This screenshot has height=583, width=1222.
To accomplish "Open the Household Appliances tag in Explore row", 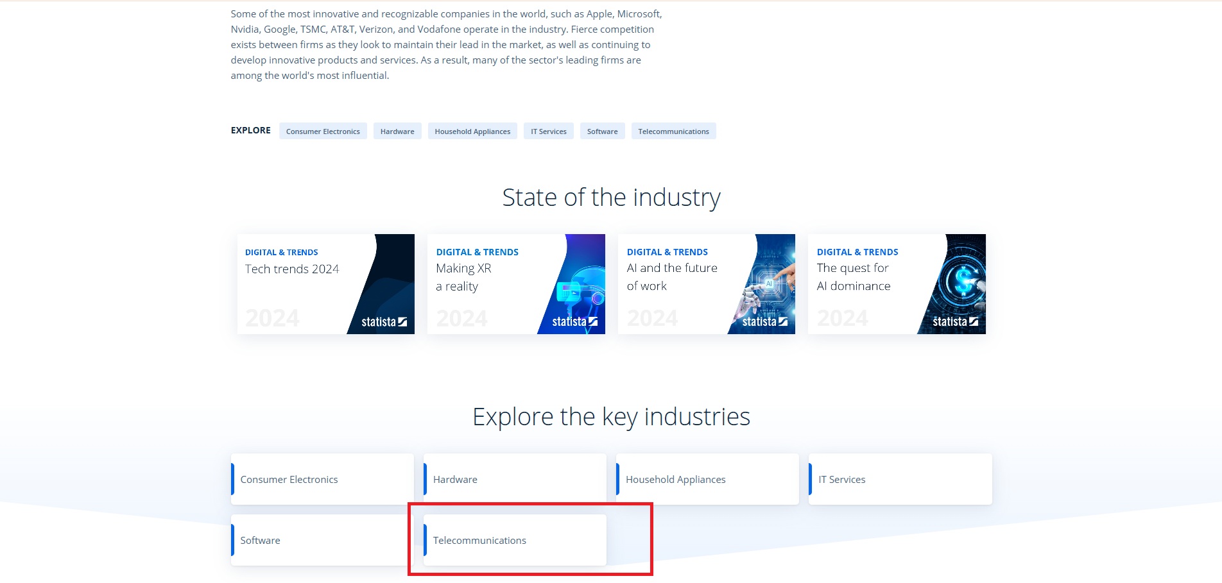I will (x=472, y=131).
